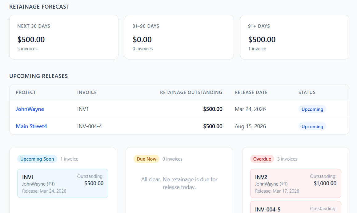Open the Main Street4 project link
357x213 pixels.
coord(31,126)
